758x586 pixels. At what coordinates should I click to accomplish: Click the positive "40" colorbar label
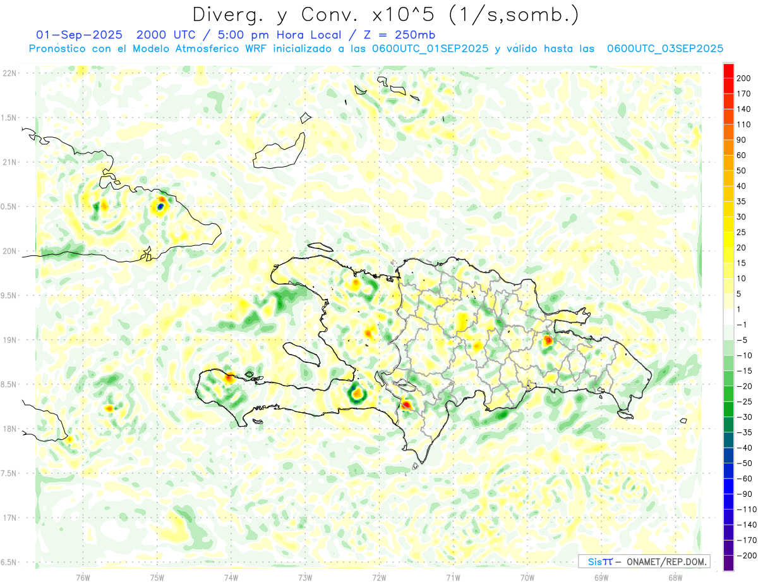[742, 186]
